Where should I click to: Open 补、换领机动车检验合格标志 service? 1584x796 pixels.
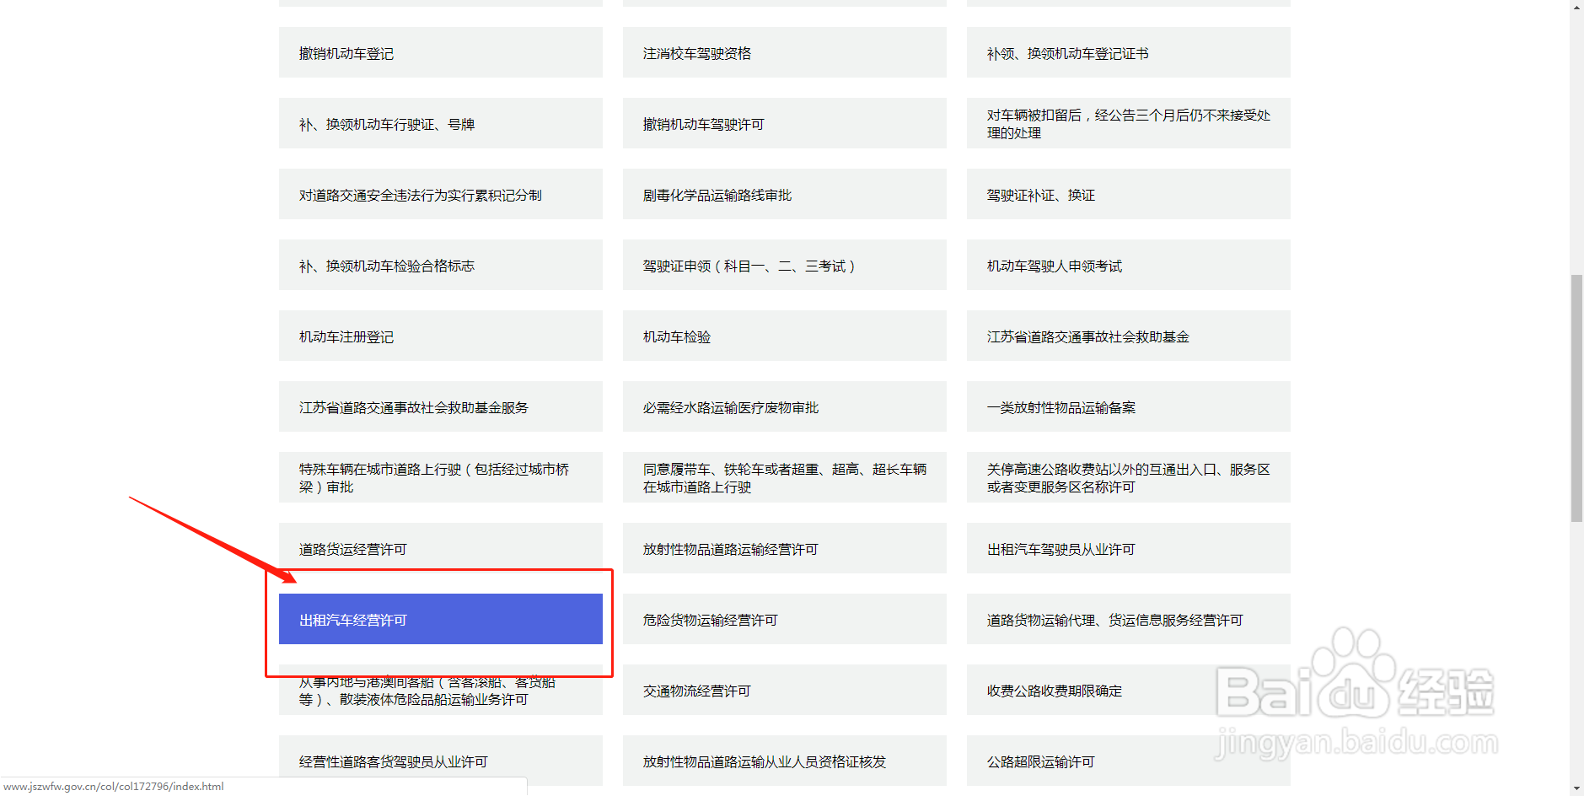click(x=439, y=265)
